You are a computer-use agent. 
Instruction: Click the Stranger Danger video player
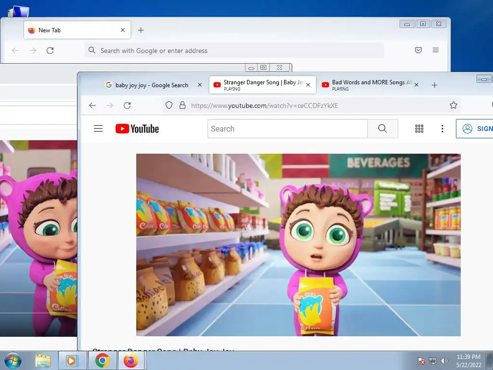point(298,245)
